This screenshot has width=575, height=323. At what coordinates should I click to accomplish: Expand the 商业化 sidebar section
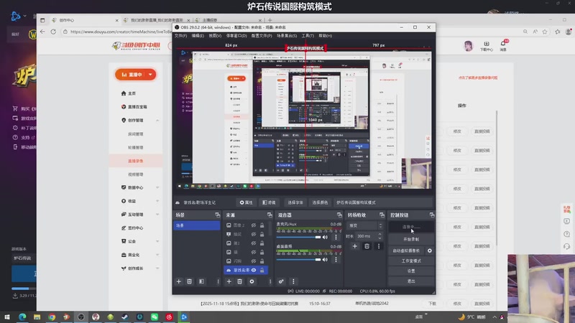click(157, 255)
